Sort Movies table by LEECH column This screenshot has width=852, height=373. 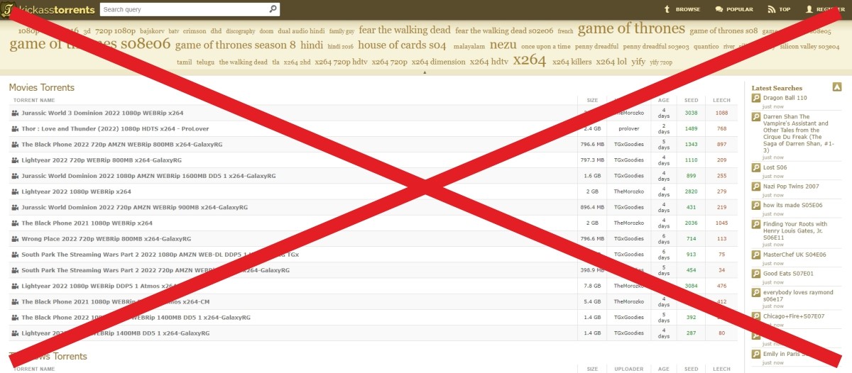[x=722, y=100]
